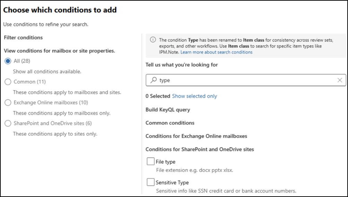This screenshot has width=348, height=197.
Task: Open Learn more about search conditions link
Action: coord(216,52)
